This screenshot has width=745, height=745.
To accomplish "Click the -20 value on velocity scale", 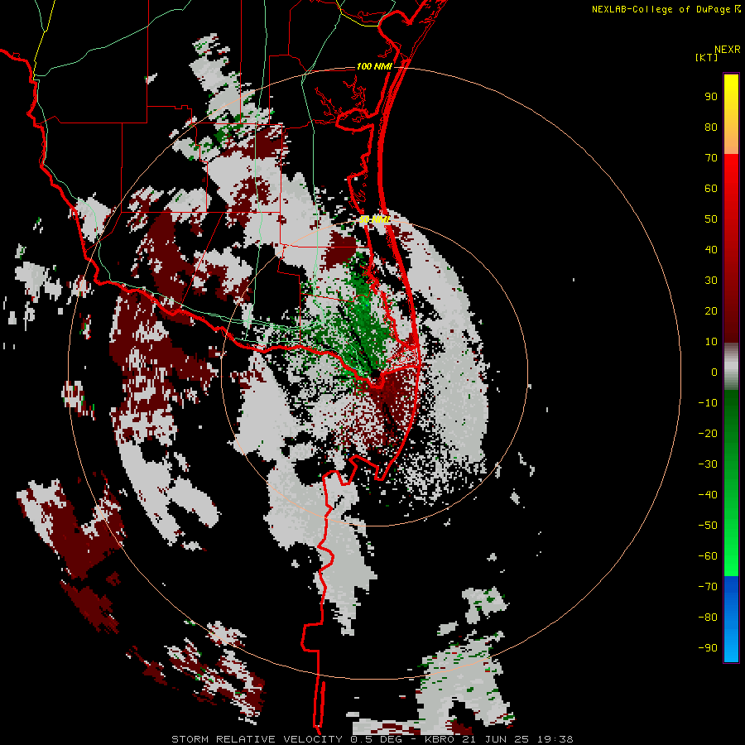I will (708, 433).
